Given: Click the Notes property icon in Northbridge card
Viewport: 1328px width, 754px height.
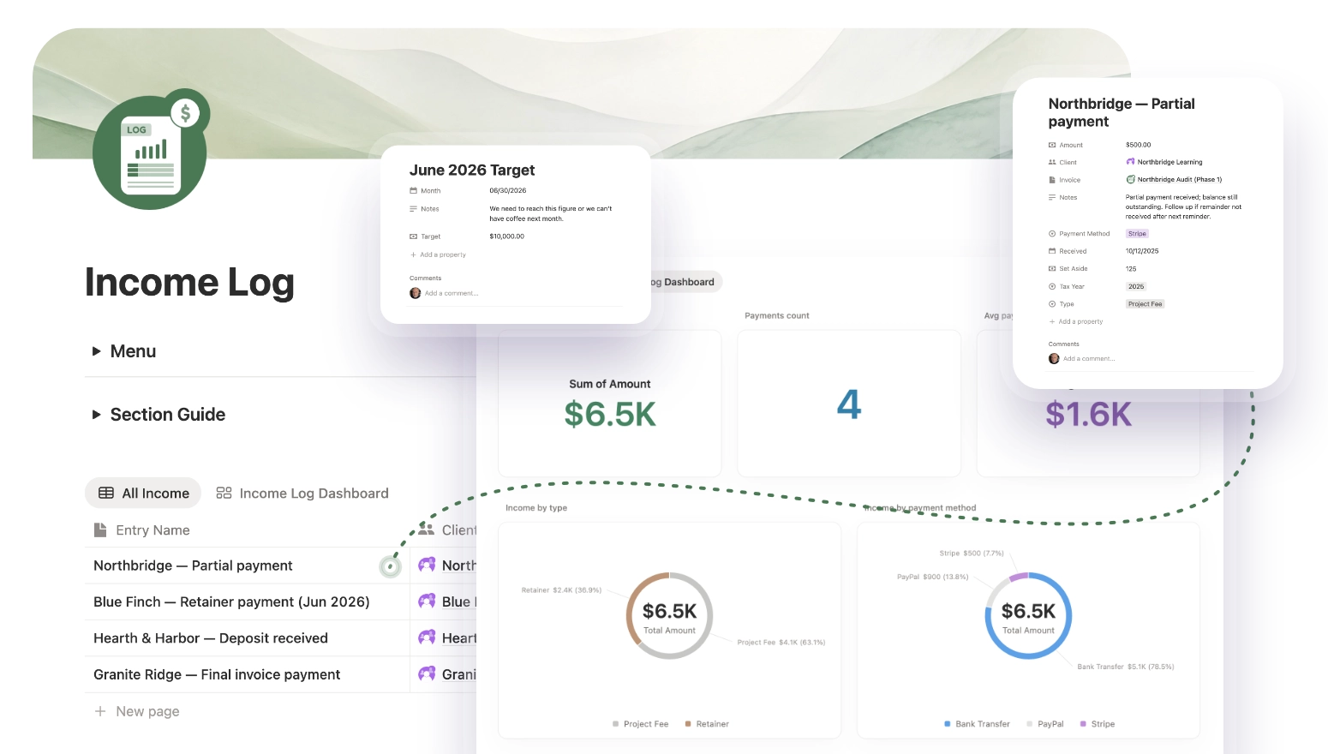Looking at the screenshot, I should click(x=1052, y=198).
